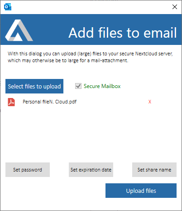
Task: Start the transfer with Upload files
Action: point(141,191)
